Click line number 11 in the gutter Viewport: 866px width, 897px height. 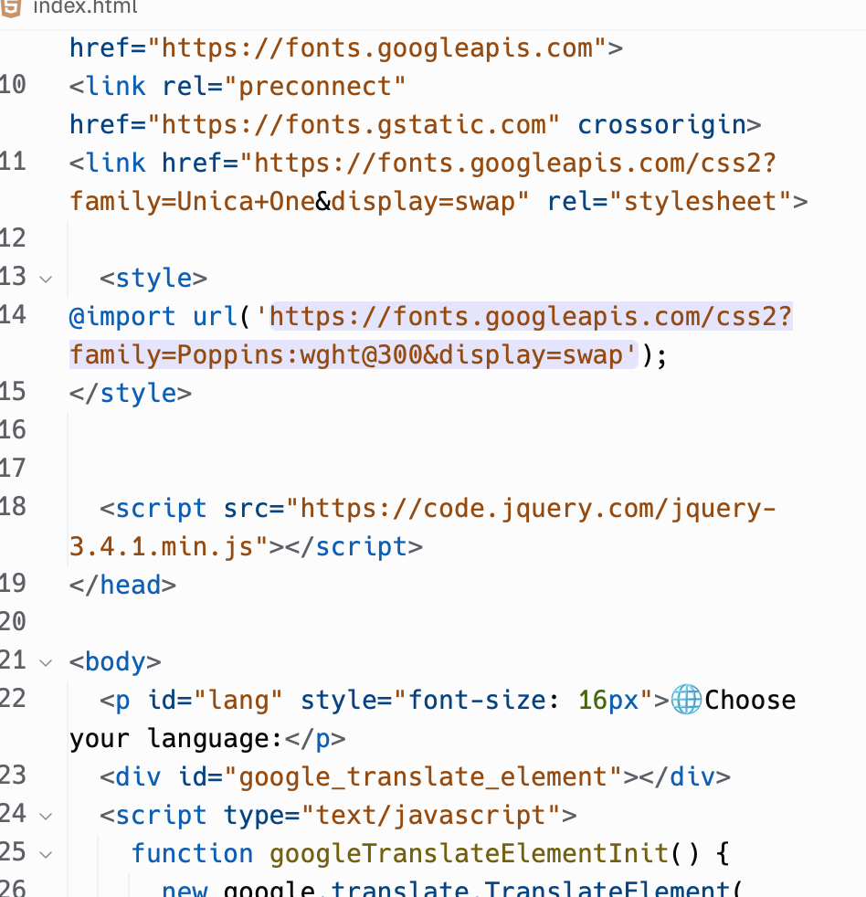point(13,162)
